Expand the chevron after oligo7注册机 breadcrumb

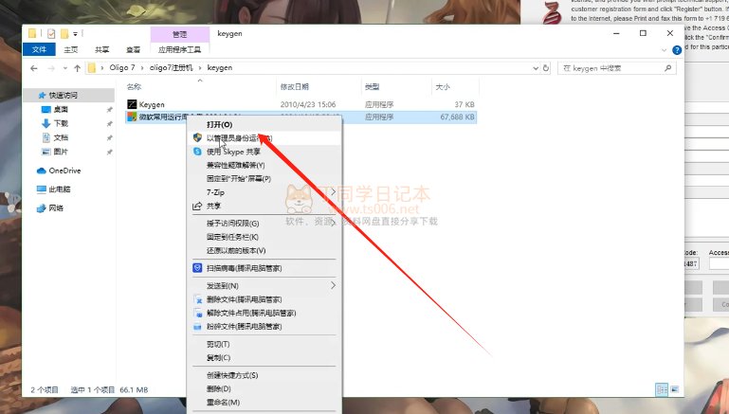[x=200, y=68]
